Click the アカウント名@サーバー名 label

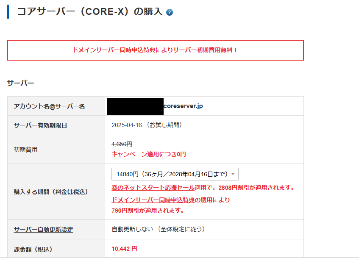pyautogui.click(x=49, y=106)
